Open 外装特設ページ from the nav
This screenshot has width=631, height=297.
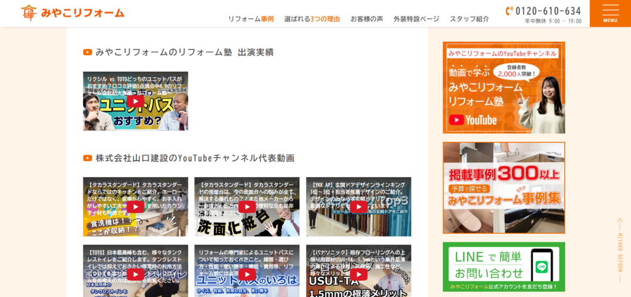click(417, 19)
